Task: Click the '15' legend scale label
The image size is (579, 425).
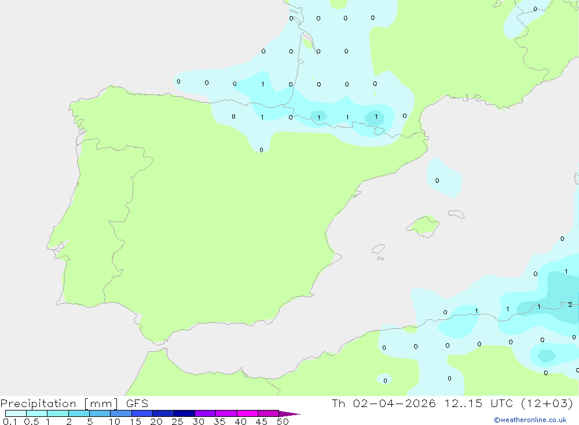Action: click(135, 422)
